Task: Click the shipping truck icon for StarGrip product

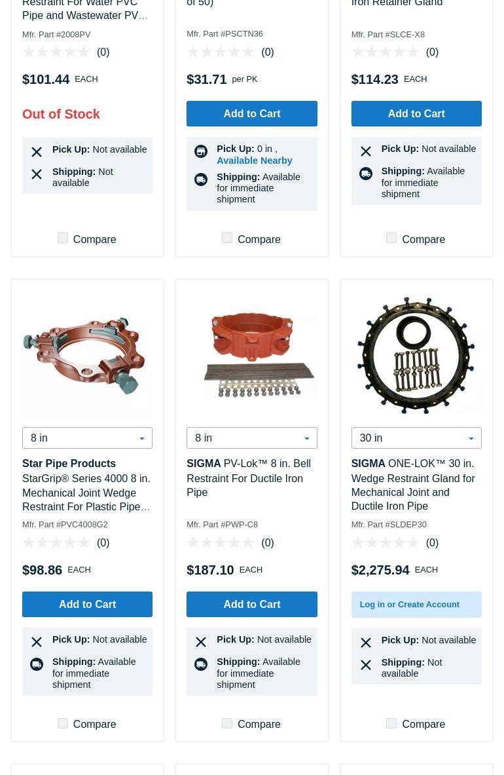Action: point(37,664)
